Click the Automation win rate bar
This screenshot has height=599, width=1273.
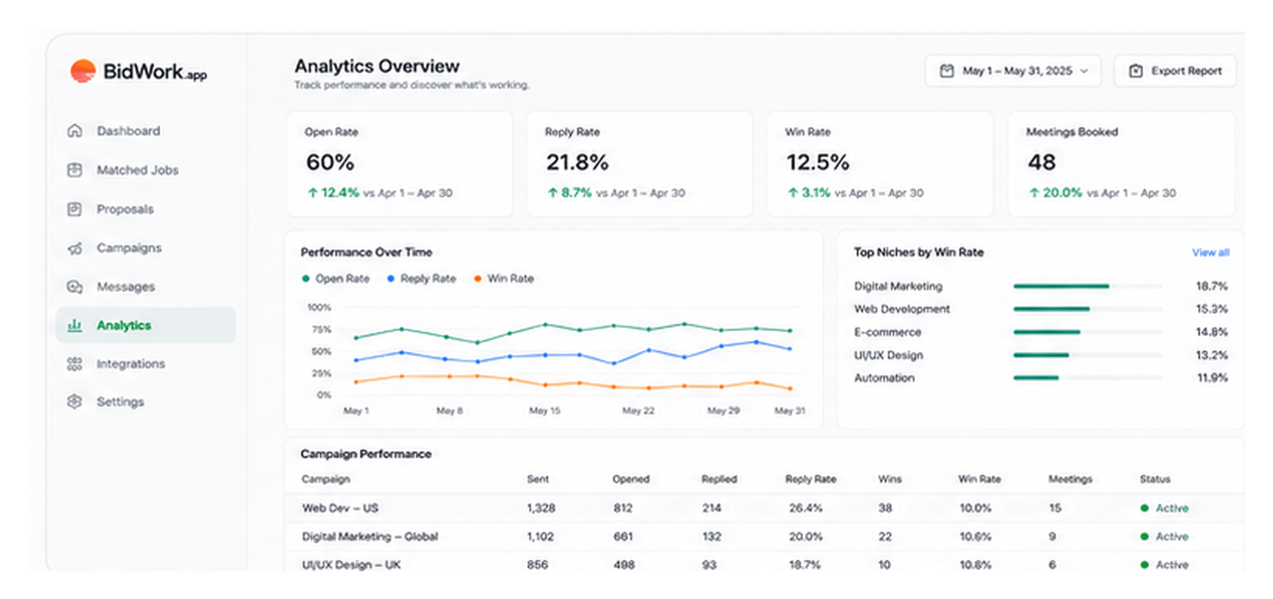click(x=1036, y=378)
